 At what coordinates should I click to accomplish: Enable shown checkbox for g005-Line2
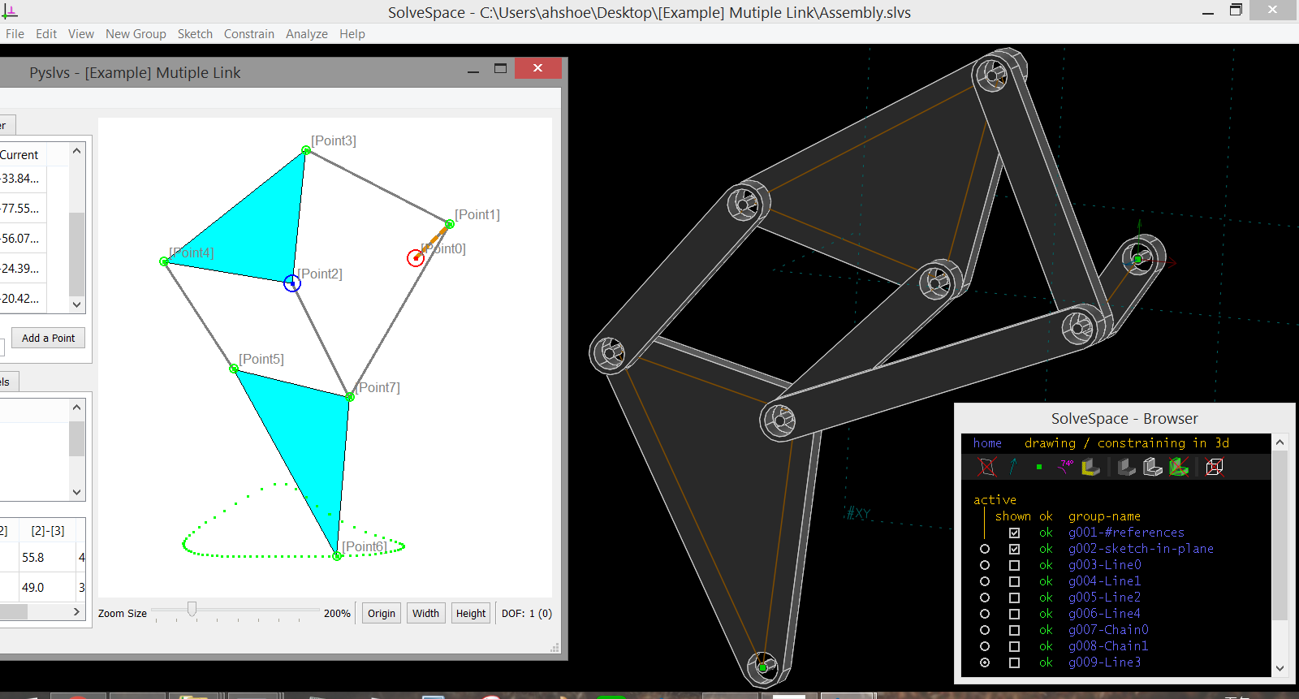(x=1015, y=598)
